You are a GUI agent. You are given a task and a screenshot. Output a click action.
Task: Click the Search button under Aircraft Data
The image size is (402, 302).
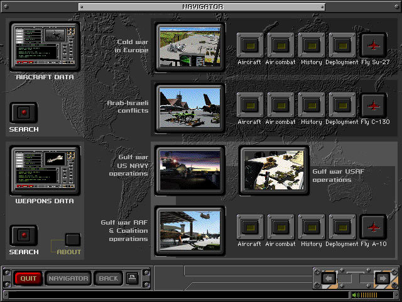(x=24, y=113)
